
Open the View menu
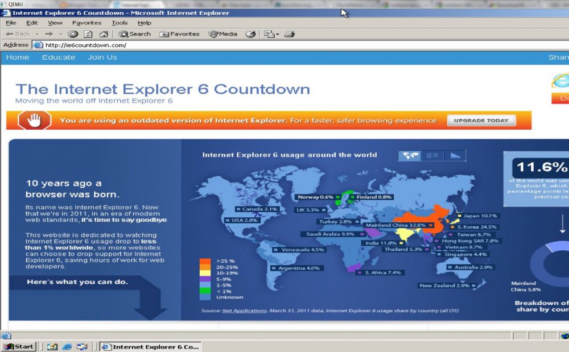tap(55, 23)
